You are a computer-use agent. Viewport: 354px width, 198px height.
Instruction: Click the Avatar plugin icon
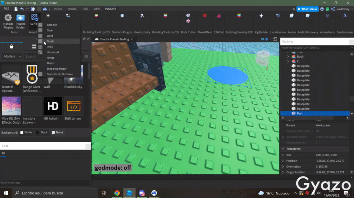coord(292,16)
